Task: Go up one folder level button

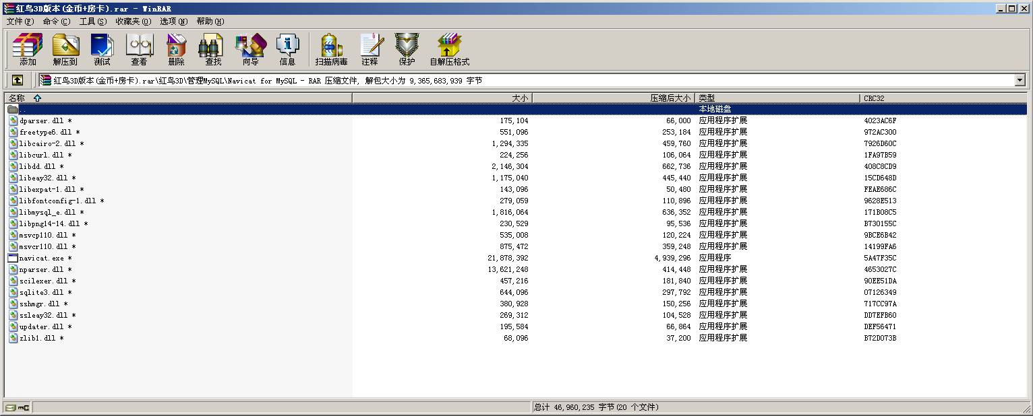Action: (18, 80)
